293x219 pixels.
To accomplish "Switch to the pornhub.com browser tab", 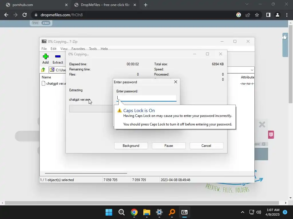I will 35,5.
